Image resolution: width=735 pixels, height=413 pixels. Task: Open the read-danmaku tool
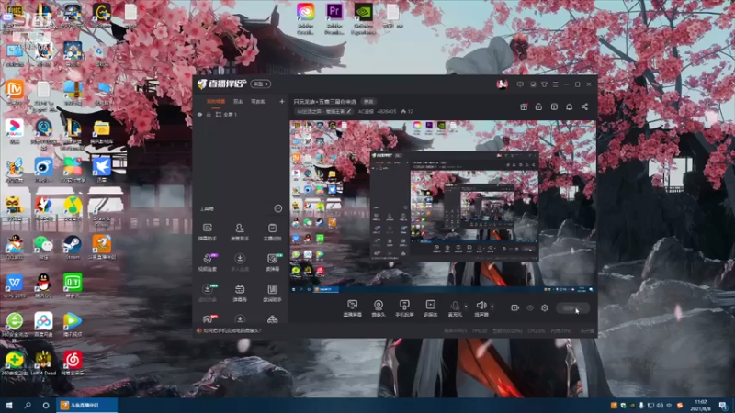pos(272,262)
